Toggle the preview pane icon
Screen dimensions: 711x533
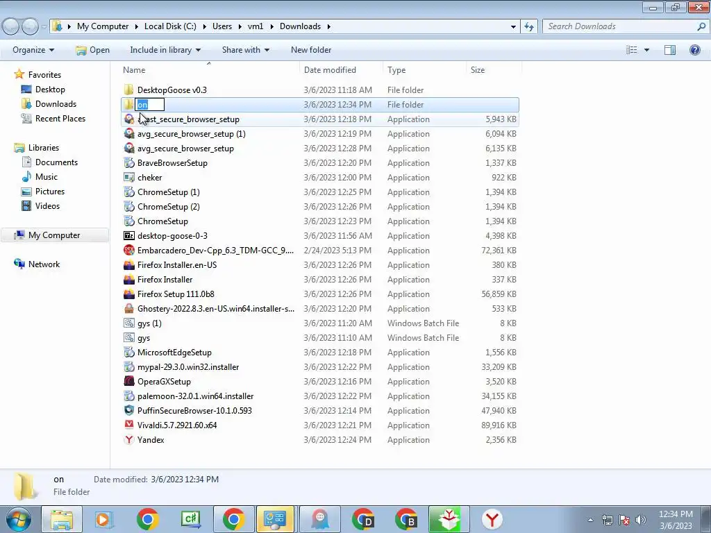coord(670,50)
